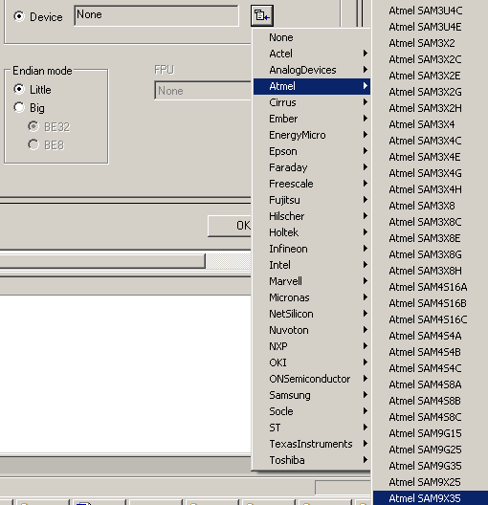Select the BE8 radio option
This screenshot has height=505, width=488.
(33, 144)
